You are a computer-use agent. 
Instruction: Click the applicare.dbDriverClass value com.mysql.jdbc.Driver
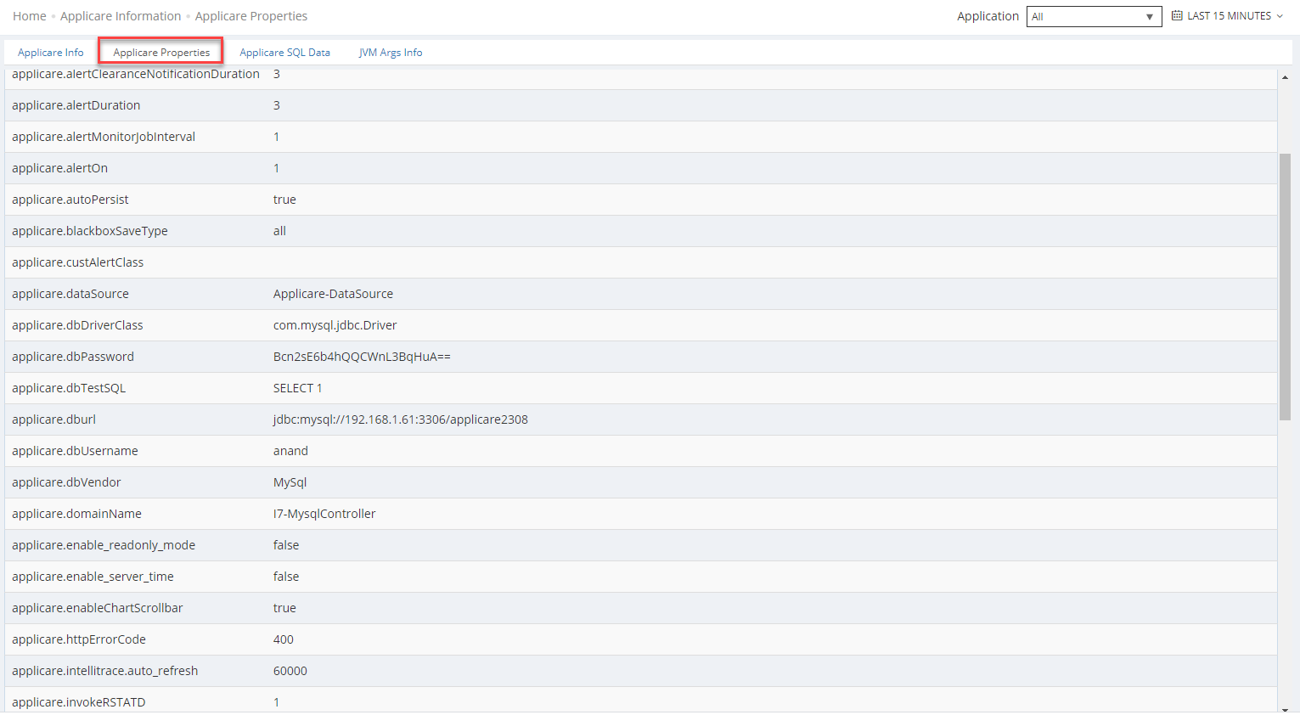(335, 325)
